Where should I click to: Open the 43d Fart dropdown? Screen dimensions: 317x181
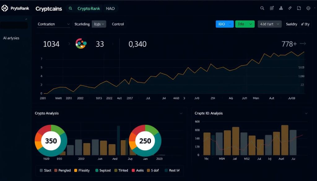click(x=270, y=24)
